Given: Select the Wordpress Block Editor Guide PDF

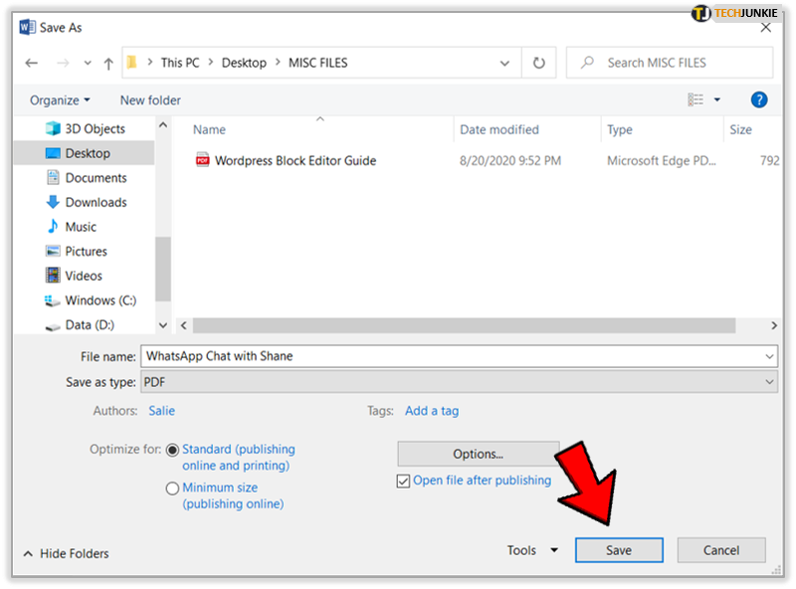Looking at the screenshot, I should coord(295,160).
